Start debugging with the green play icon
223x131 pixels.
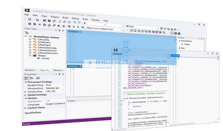[x=85, y=23]
